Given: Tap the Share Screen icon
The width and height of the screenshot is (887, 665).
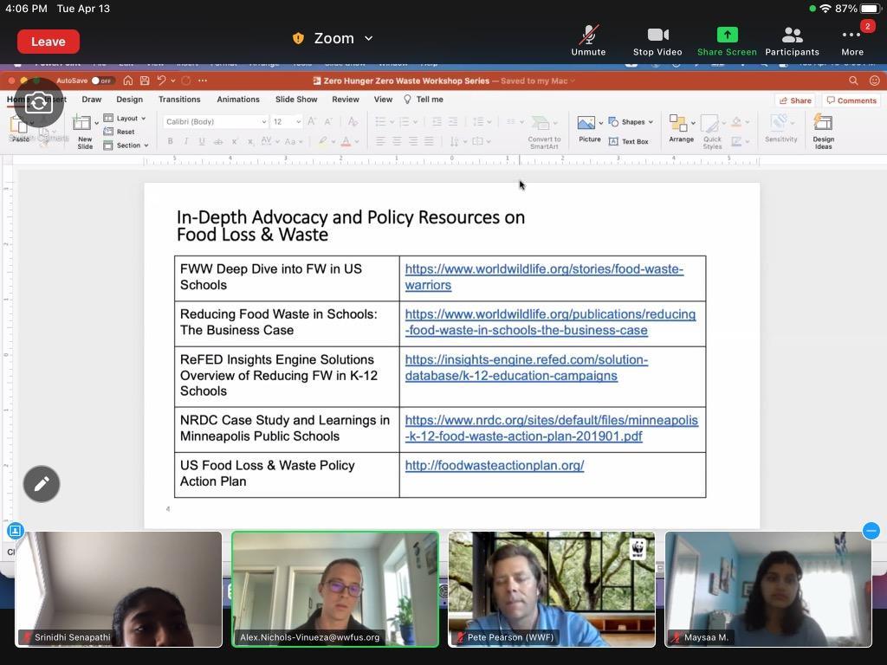Looking at the screenshot, I should (727, 36).
